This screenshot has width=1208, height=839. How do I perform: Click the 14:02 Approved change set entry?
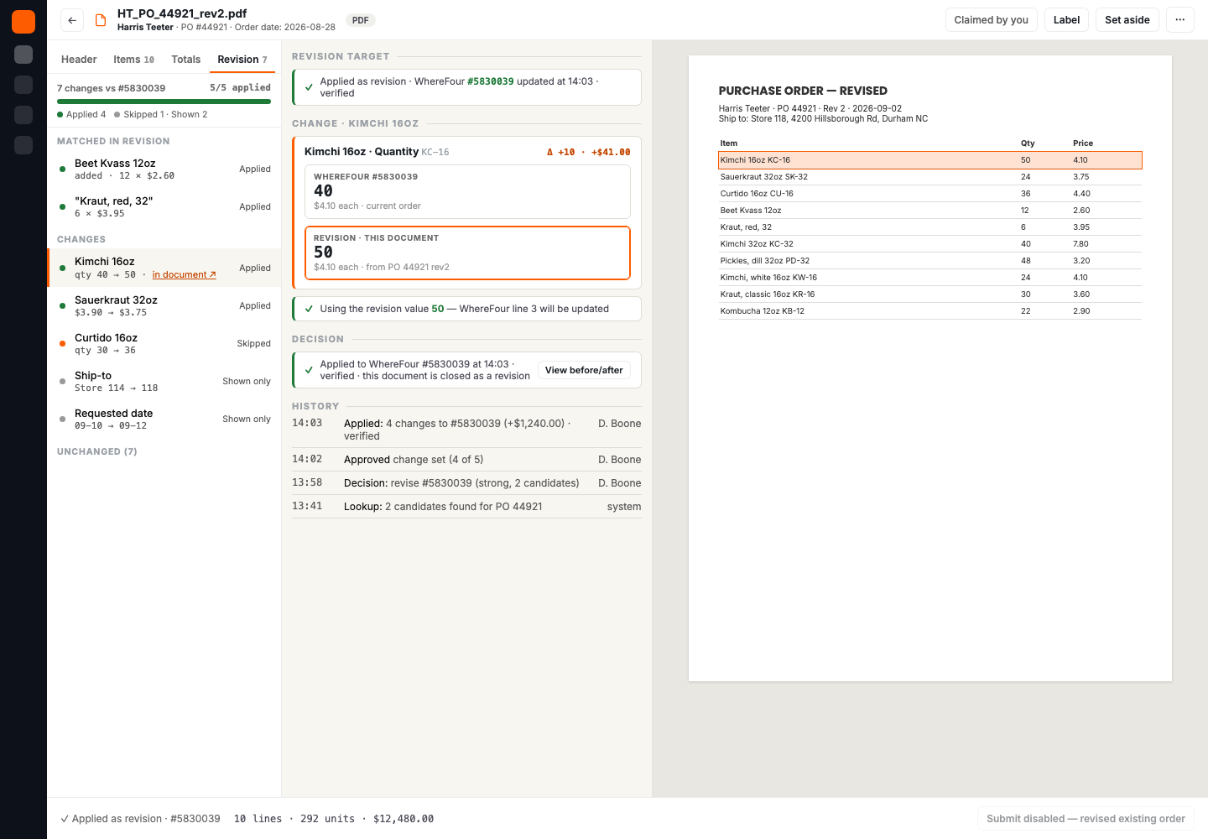coord(466,459)
